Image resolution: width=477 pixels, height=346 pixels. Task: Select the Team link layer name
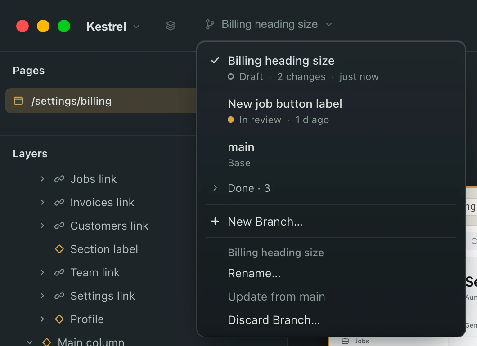click(x=95, y=272)
